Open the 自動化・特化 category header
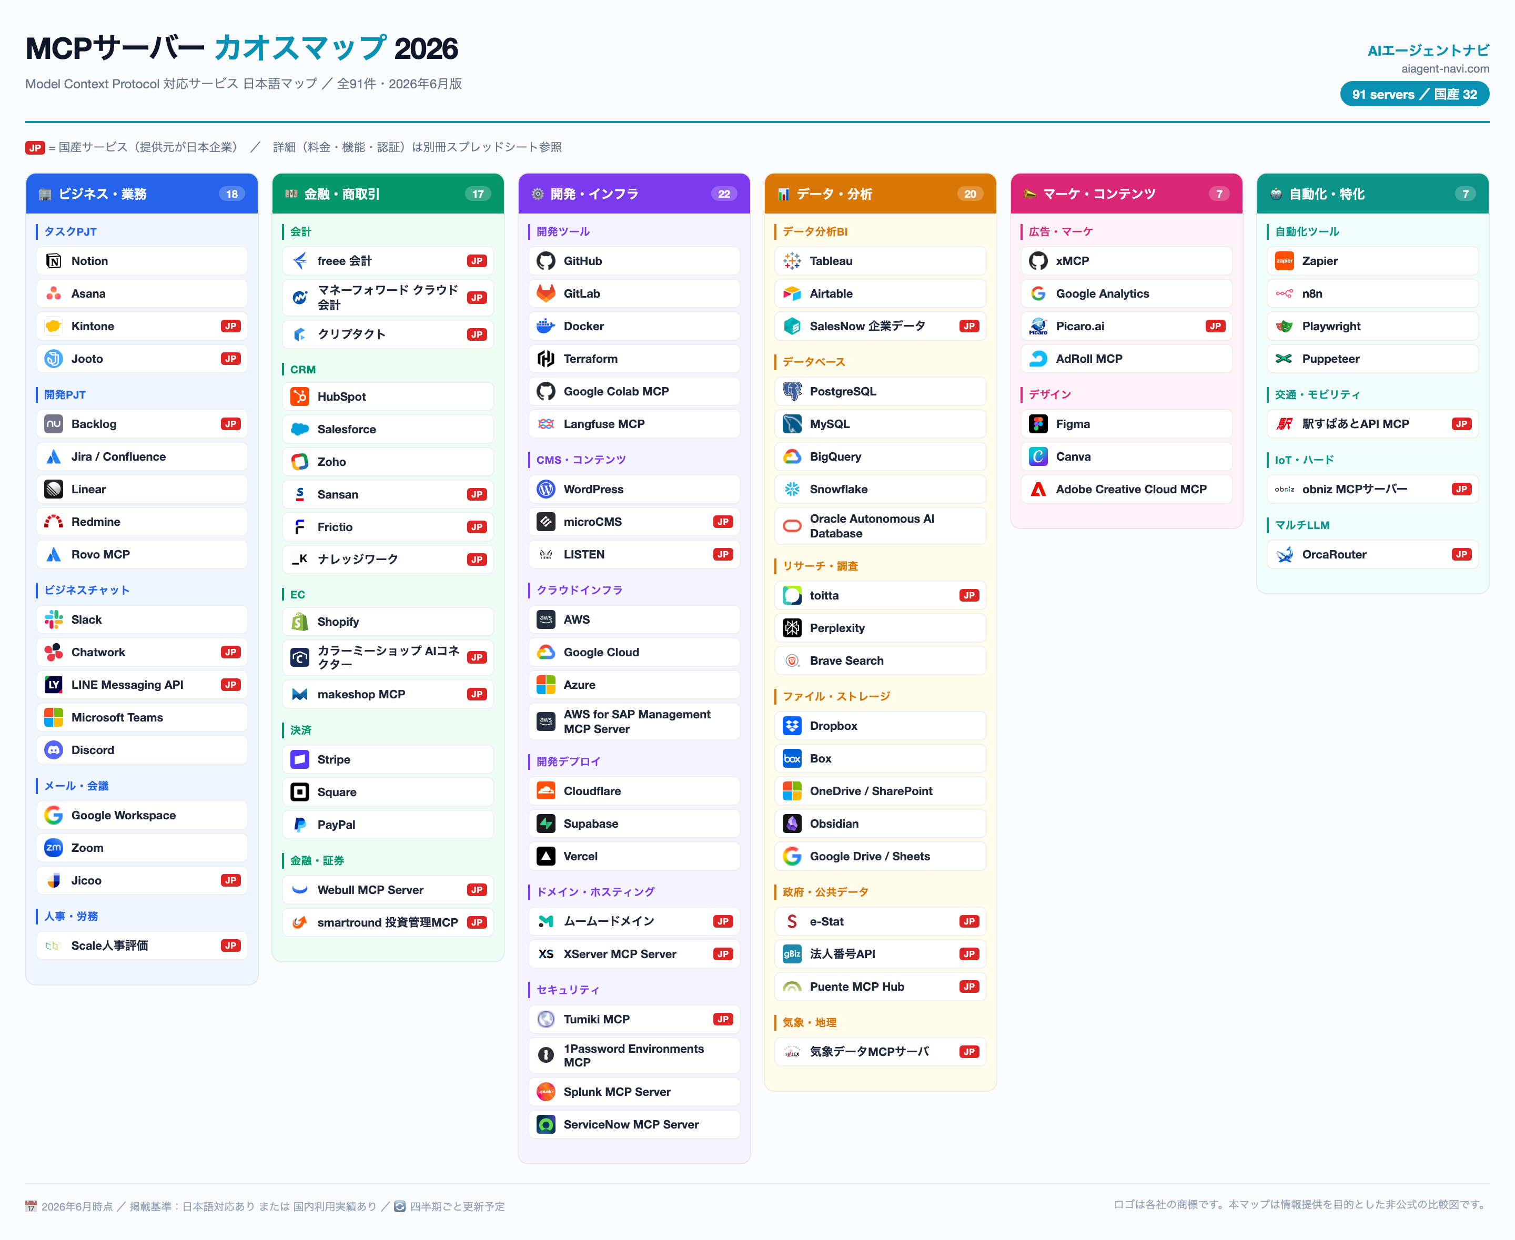 coord(1373,194)
